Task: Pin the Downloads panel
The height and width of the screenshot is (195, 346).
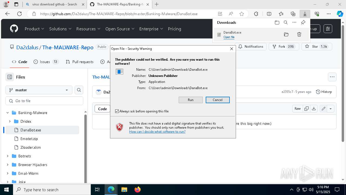Action: (303, 22)
